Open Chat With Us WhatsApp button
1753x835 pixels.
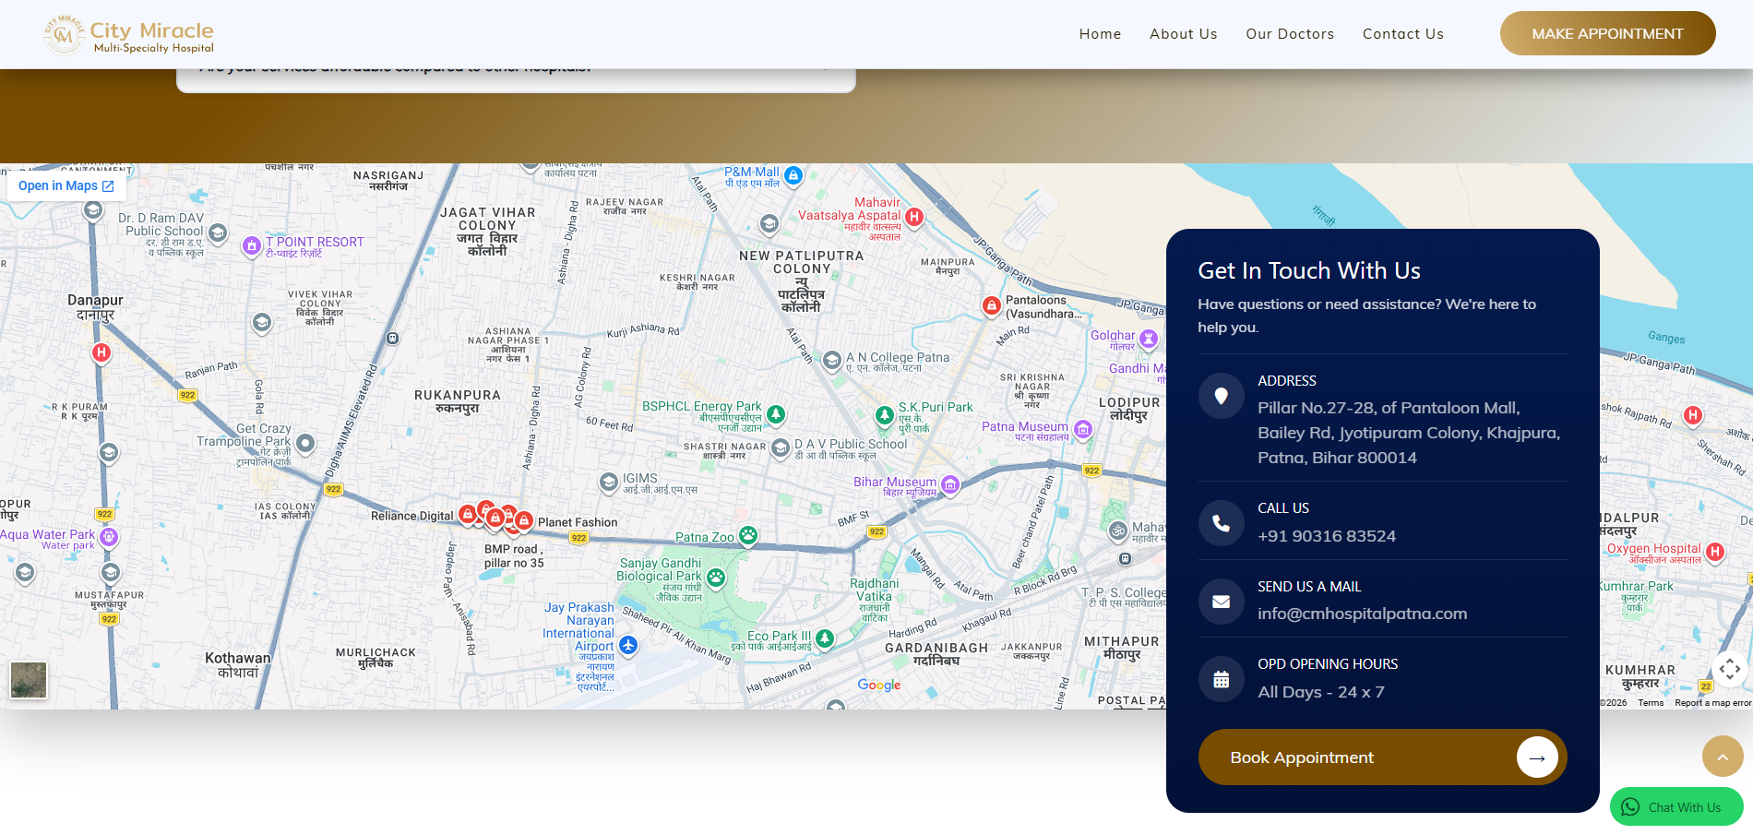[x=1675, y=807]
